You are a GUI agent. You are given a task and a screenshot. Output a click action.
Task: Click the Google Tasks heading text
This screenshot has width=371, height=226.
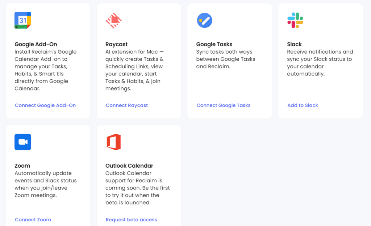(x=214, y=44)
